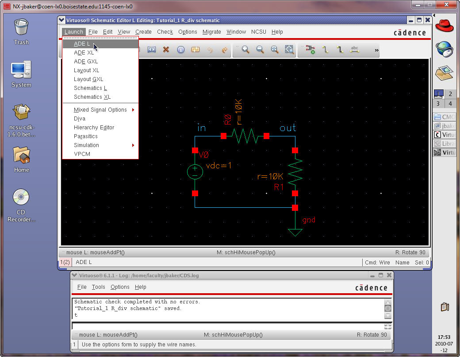Select the create instance toolbar icon
Viewport: 460px width, 357px height.
[310, 50]
